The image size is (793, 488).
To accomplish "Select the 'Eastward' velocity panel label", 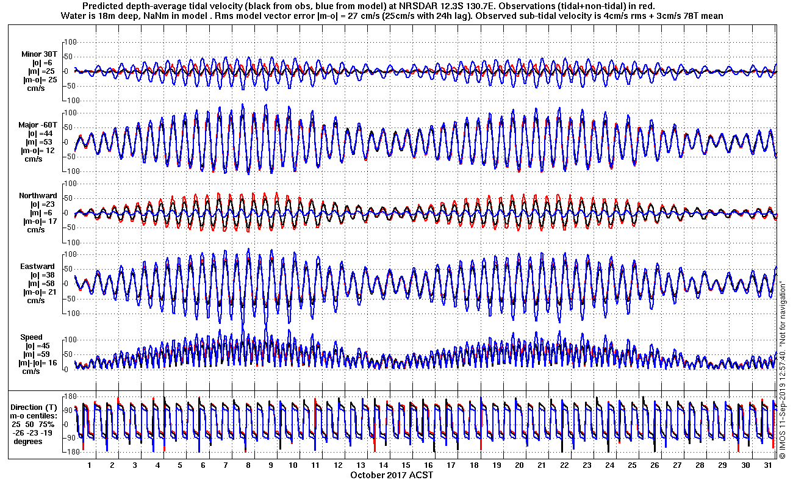I will 38,267.
